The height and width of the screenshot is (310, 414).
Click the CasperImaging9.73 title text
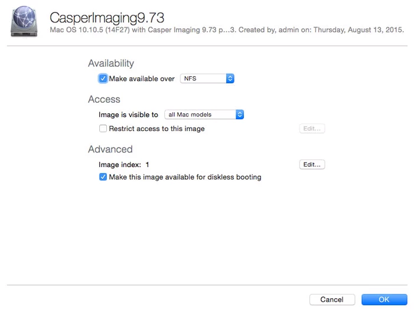[107, 18]
